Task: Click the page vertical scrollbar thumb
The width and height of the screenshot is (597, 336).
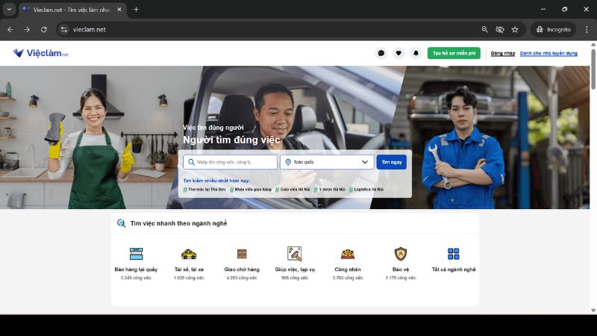Action: [593, 69]
